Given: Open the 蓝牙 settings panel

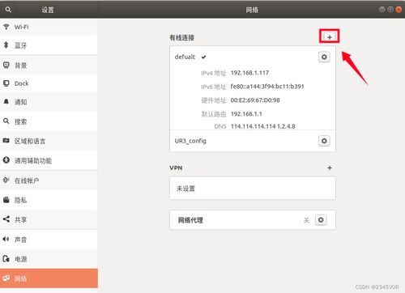Looking at the screenshot, I should (49, 45).
